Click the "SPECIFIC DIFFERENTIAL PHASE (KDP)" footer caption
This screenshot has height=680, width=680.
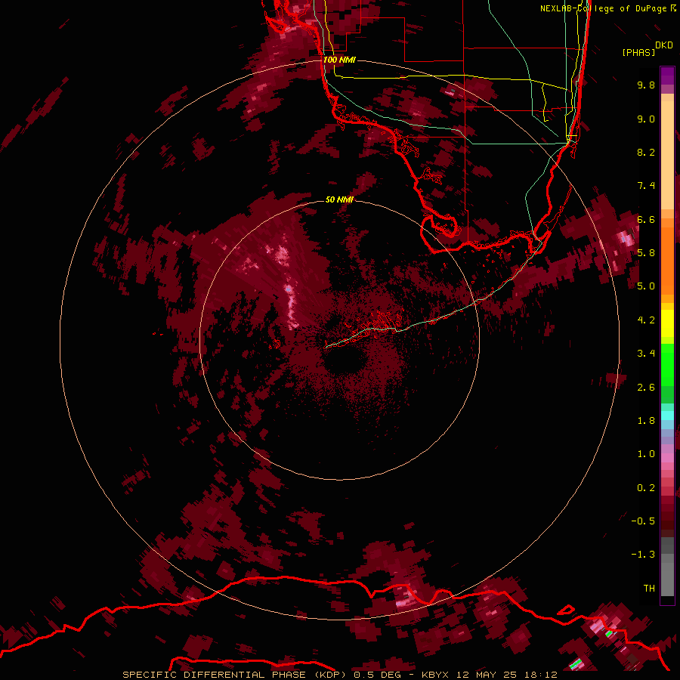pyautogui.click(x=234, y=675)
